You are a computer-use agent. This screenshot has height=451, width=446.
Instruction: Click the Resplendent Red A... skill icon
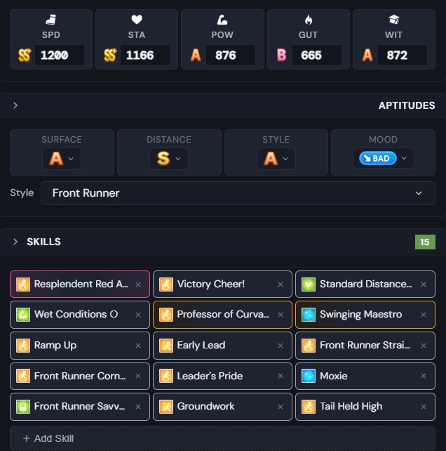(x=23, y=285)
